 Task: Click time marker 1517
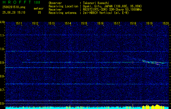pos(117,23)
